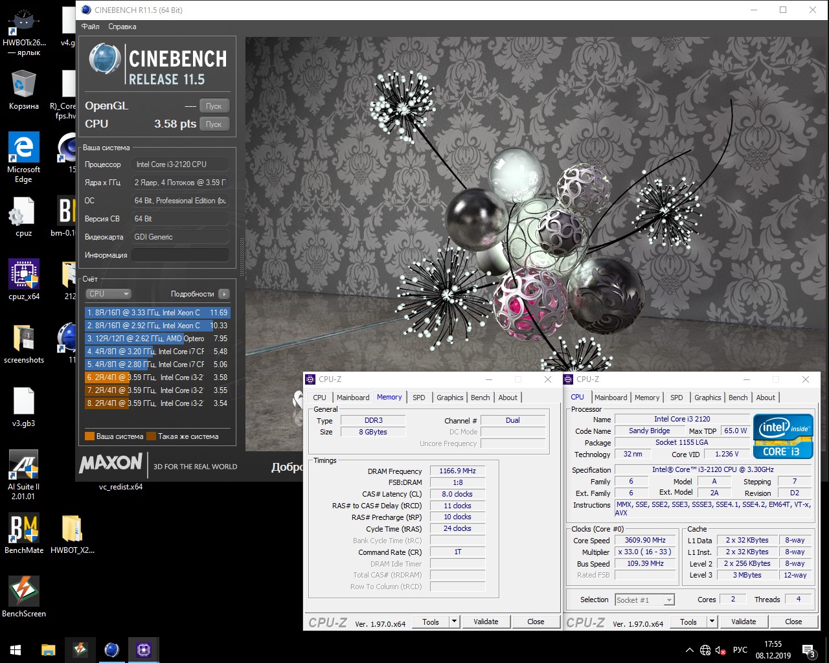Click DRAM Frequency value 1166.9 MHz
The height and width of the screenshot is (663, 829).
click(457, 471)
